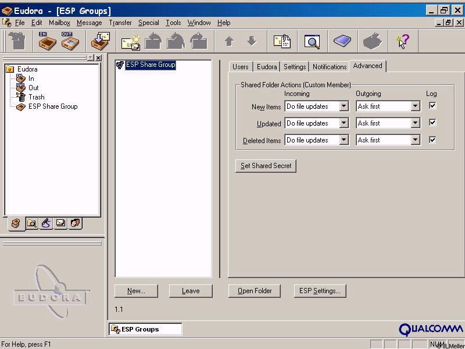Switch to the Users tab
This screenshot has width=465, height=349.
point(240,67)
